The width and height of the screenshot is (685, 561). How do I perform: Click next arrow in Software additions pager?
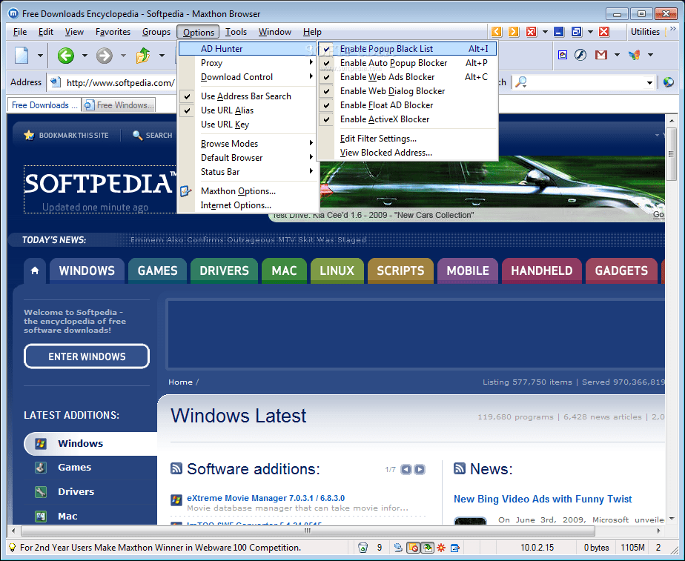pyautogui.click(x=420, y=469)
